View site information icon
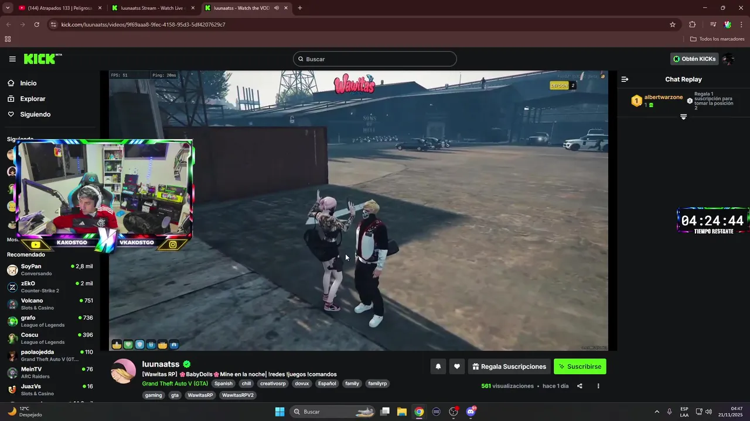 tap(53, 25)
